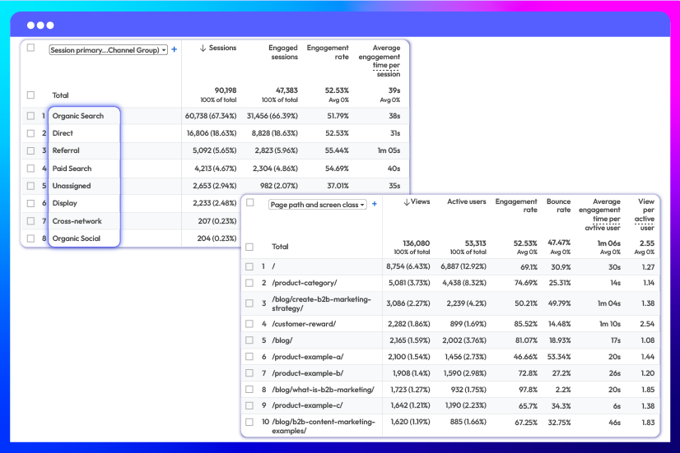
Task: Open the /customer-reward/ page path
Action: point(304,324)
